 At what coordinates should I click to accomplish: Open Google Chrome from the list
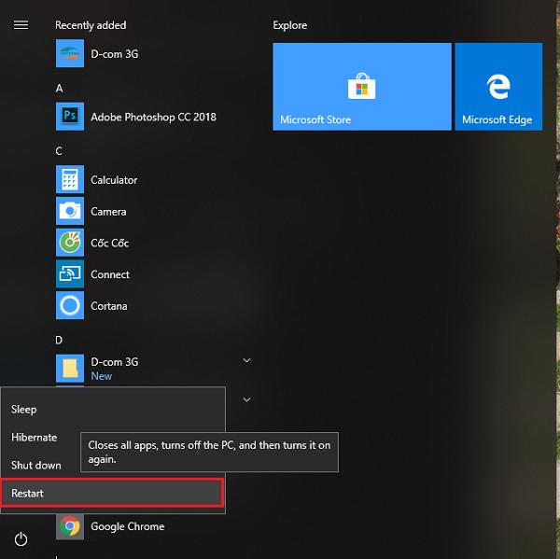[x=126, y=526]
